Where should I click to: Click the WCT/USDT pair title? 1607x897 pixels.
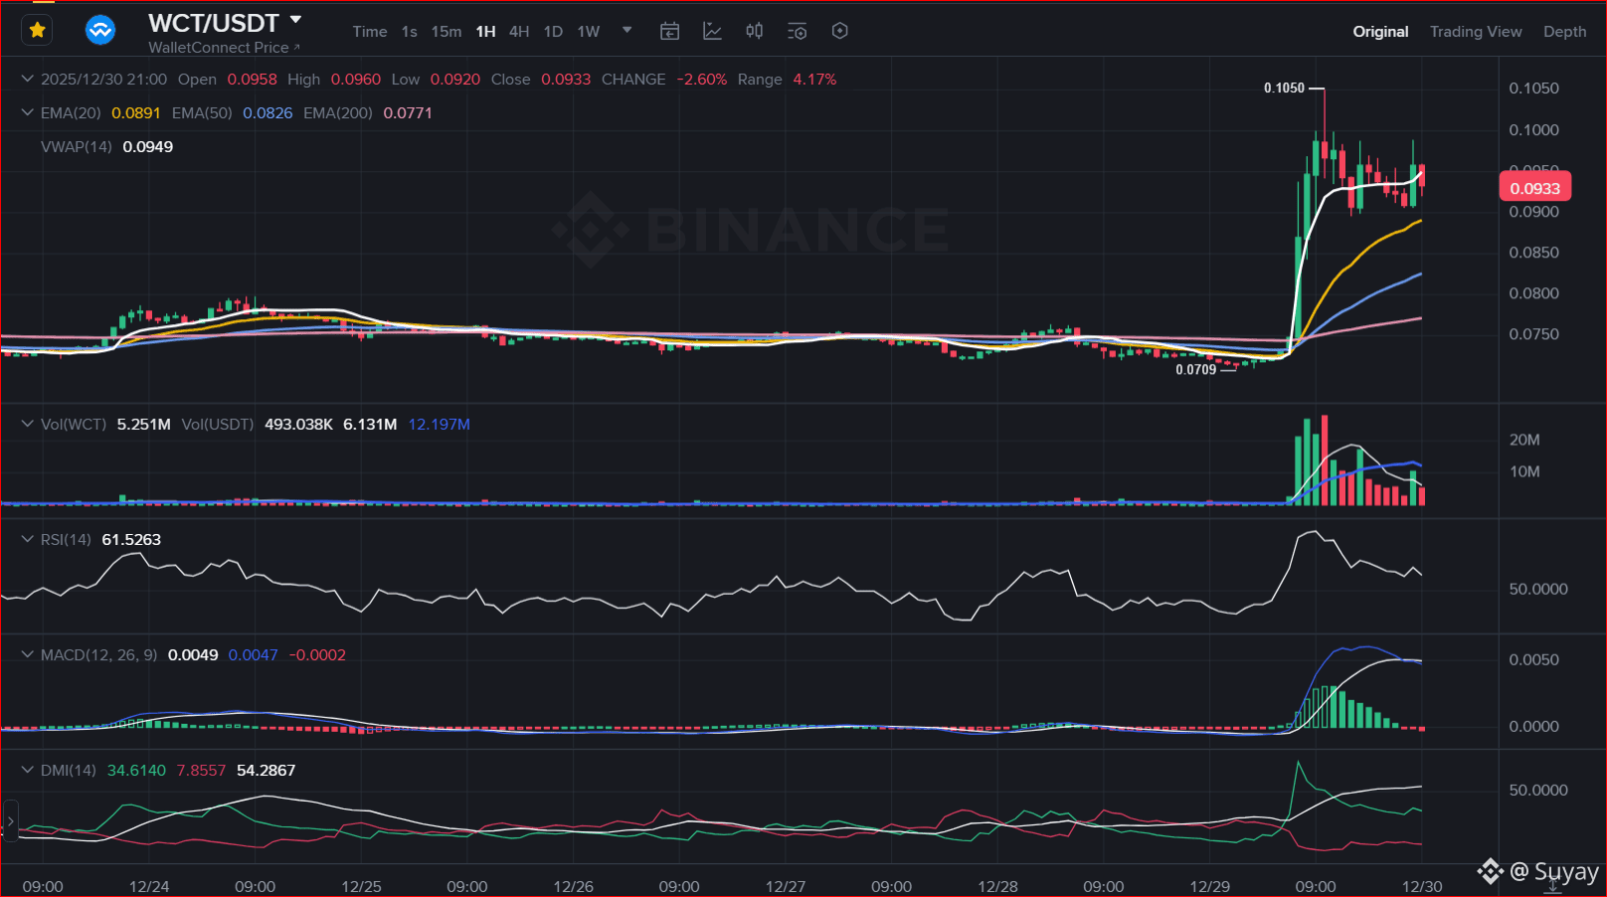[214, 22]
